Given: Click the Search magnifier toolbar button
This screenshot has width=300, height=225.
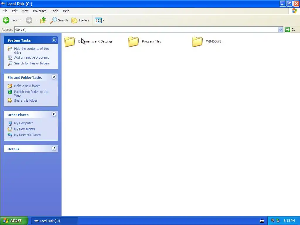Looking at the screenshot, I should 59,20.
